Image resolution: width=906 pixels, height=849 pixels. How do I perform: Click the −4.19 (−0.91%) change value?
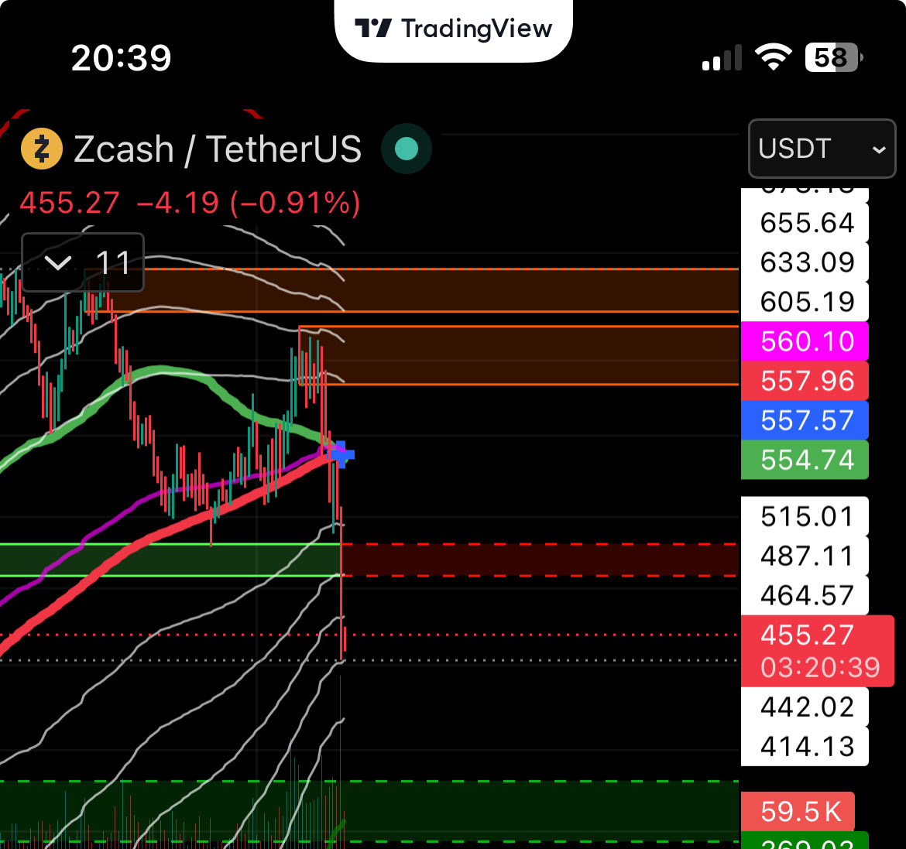point(249,203)
